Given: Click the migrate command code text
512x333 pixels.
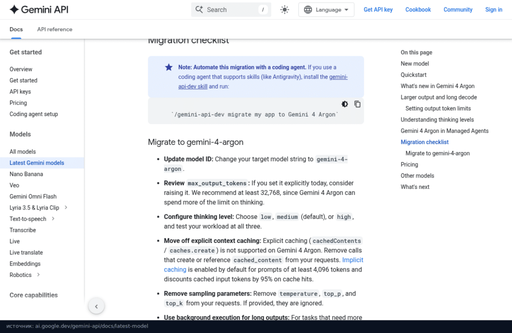Looking at the screenshot, I should 254,114.
